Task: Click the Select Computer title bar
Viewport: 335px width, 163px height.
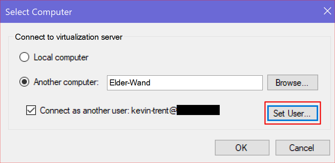Action: coord(150,12)
